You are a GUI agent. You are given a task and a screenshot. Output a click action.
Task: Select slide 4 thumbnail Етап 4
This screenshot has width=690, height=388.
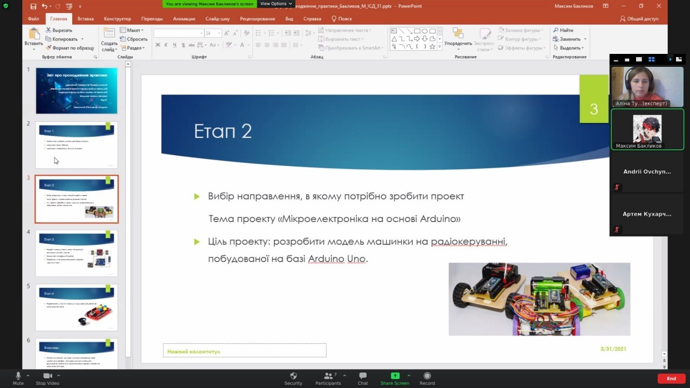[x=77, y=253]
